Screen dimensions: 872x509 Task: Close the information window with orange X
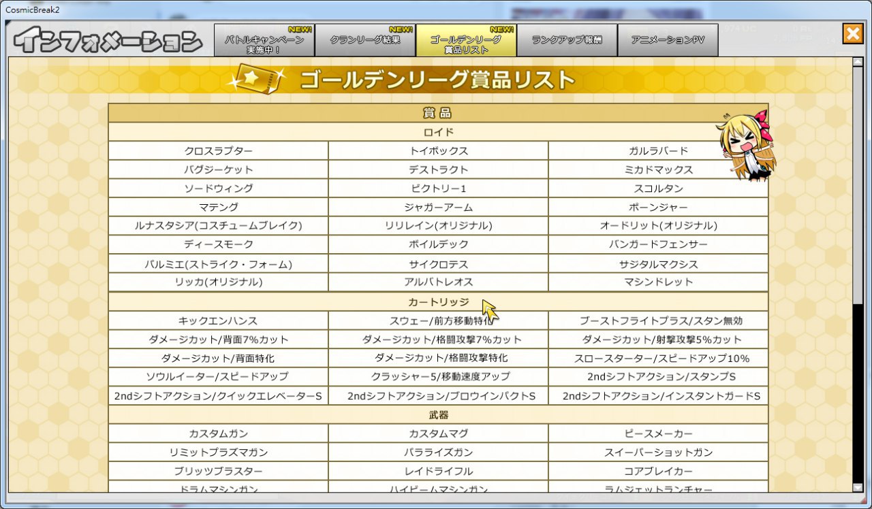(x=852, y=34)
